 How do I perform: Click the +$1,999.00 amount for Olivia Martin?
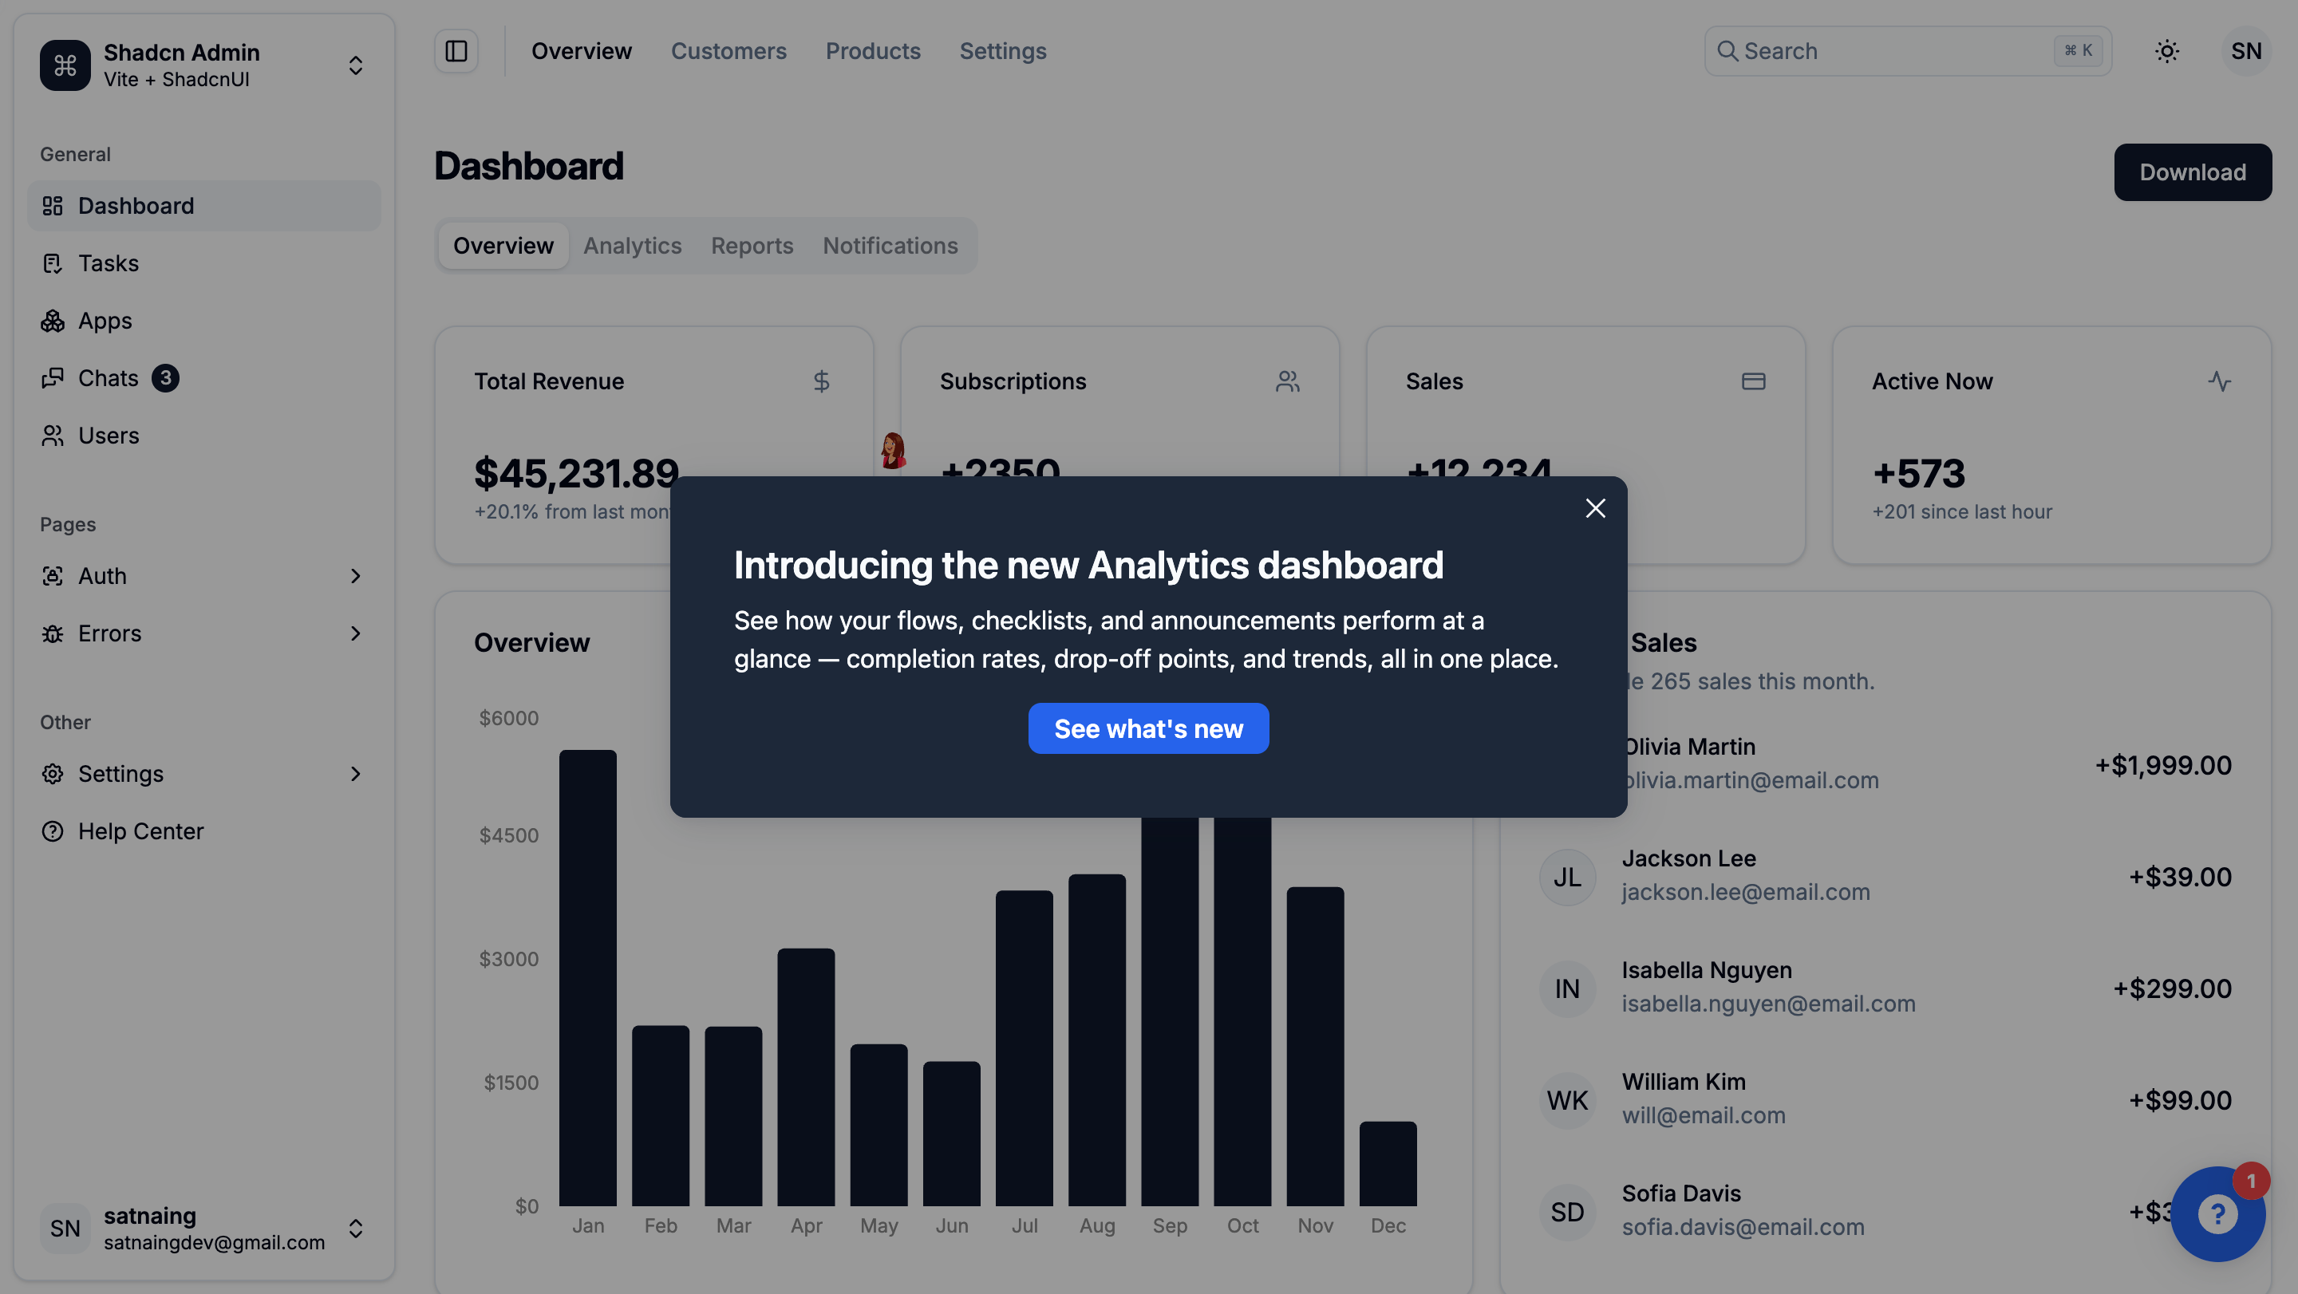tap(2162, 764)
